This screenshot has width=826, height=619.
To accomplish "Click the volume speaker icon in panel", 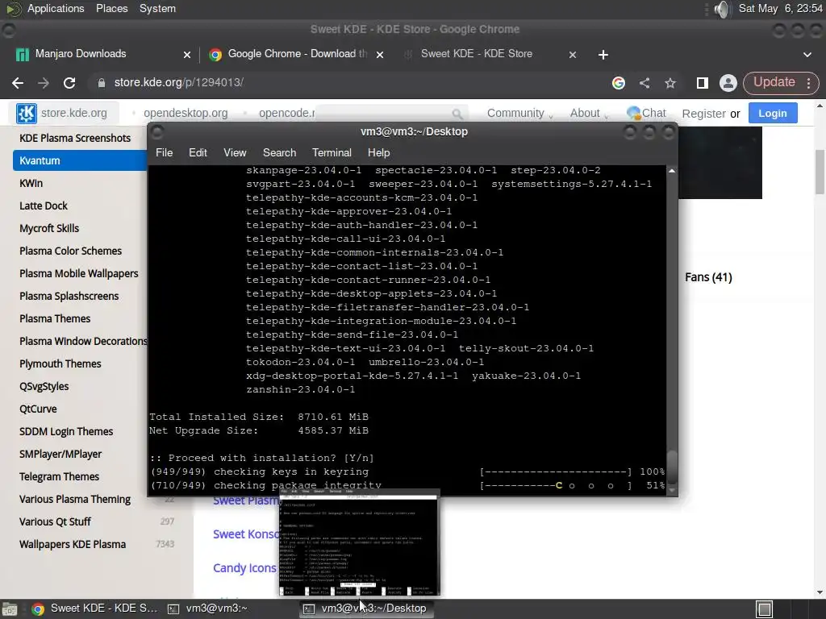I will [722, 9].
